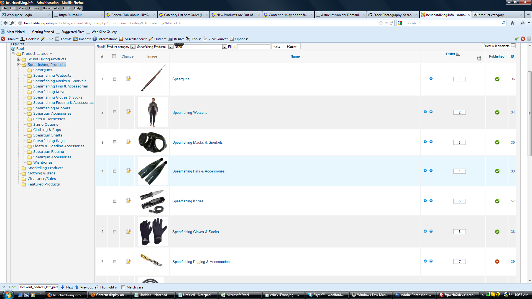Publish the Spearfishing Rigging & Accessories category

[x=497, y=262]
